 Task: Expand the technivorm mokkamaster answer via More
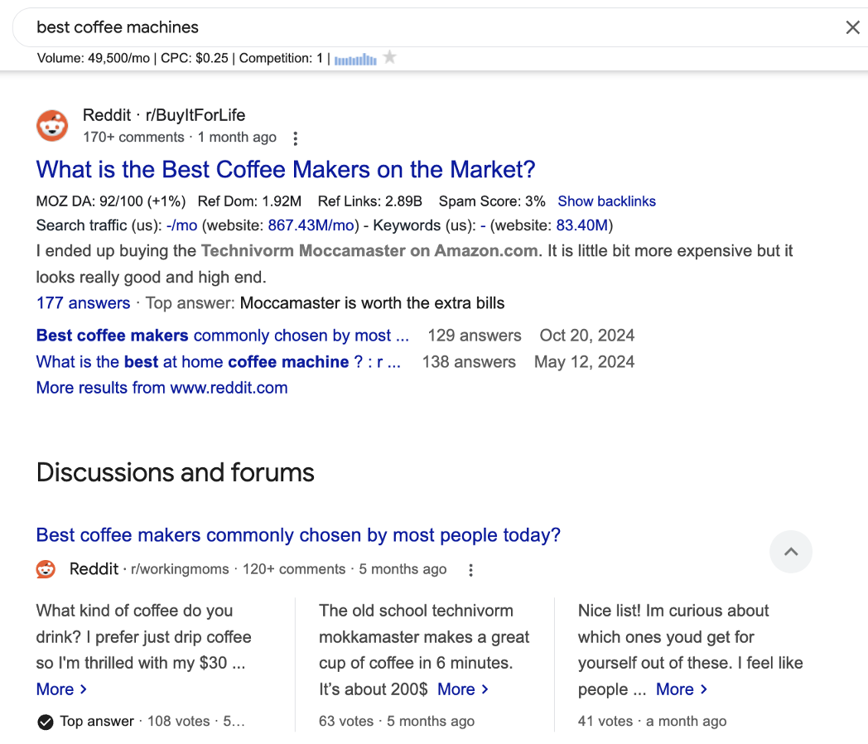click(462, 689)
